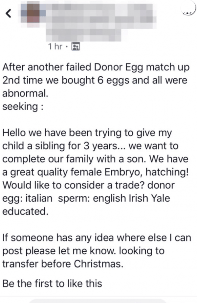The width and height of the screenshot is (197, 303).
Task: Click the "1 hr" post timestamp
Action: pos(55,47)
